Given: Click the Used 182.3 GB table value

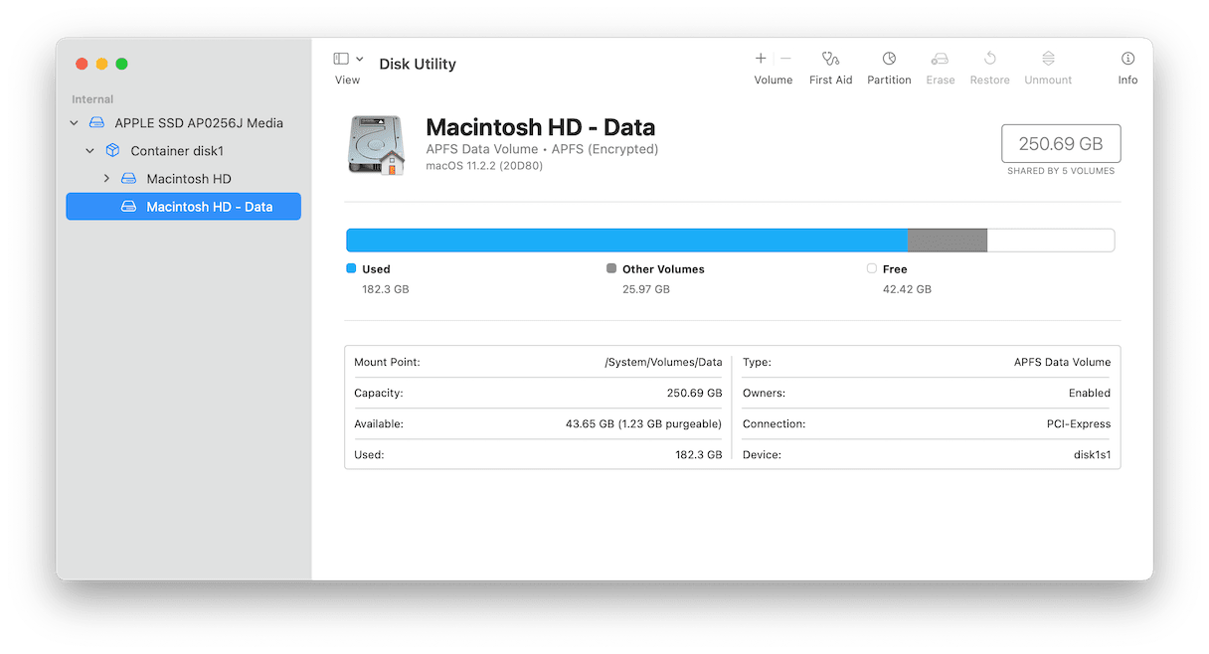Looking at the screenshot, I should (698, 455).
